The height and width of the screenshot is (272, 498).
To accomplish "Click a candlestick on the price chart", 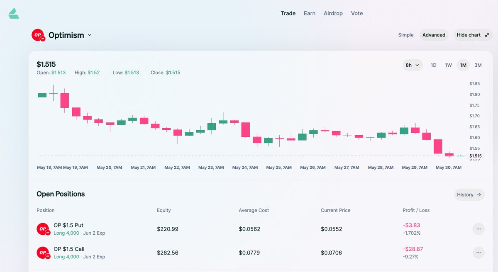I will [211, 128].
